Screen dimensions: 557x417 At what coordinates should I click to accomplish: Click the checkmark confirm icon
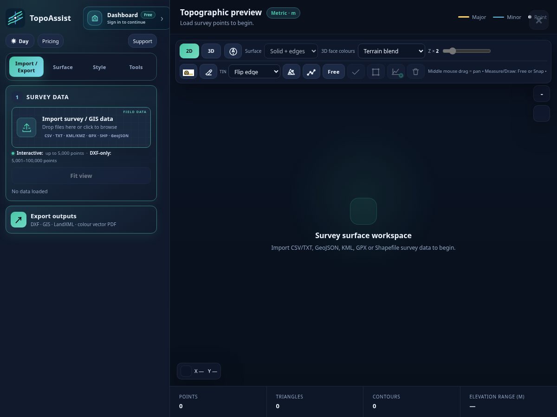pos(356,72)
